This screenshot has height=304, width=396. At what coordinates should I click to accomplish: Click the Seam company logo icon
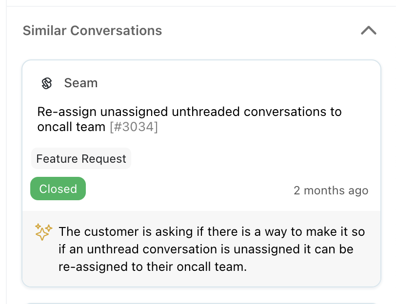click(47, 83)
